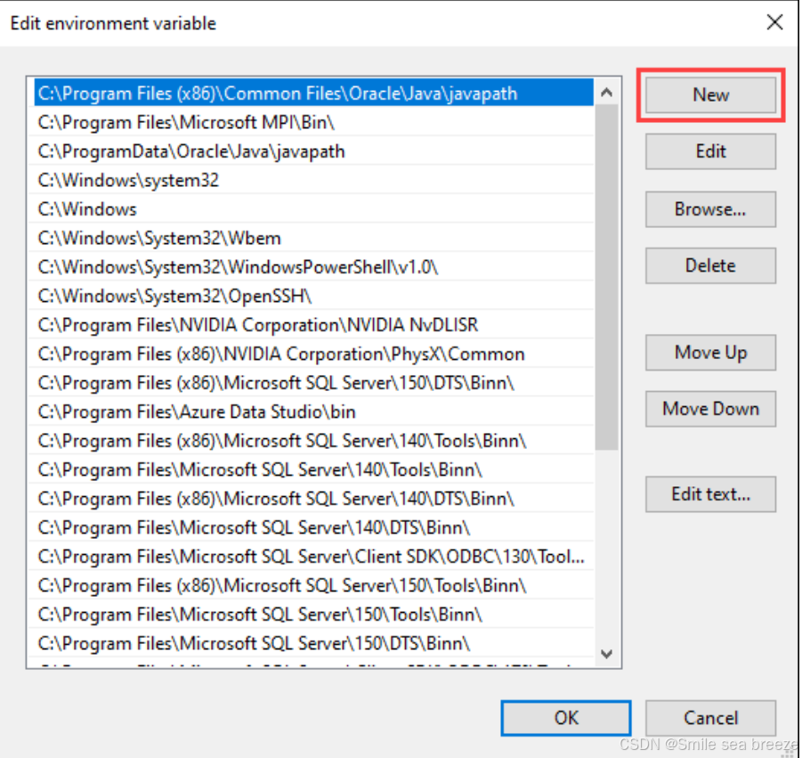
Task: Click the Move Up button
Action: pyautogui.click(x=710, y=353)
